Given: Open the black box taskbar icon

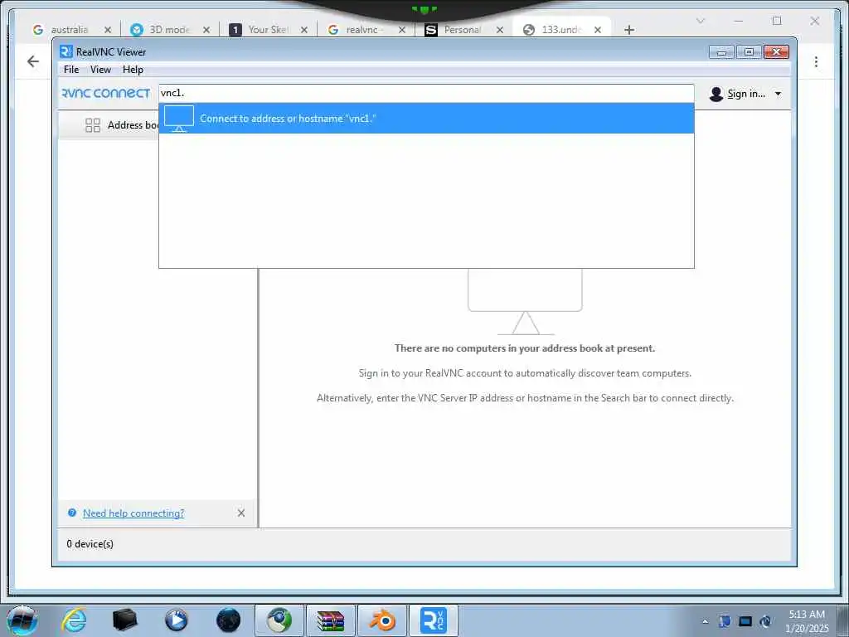Looking at the screenshot, I should (124, 620).
